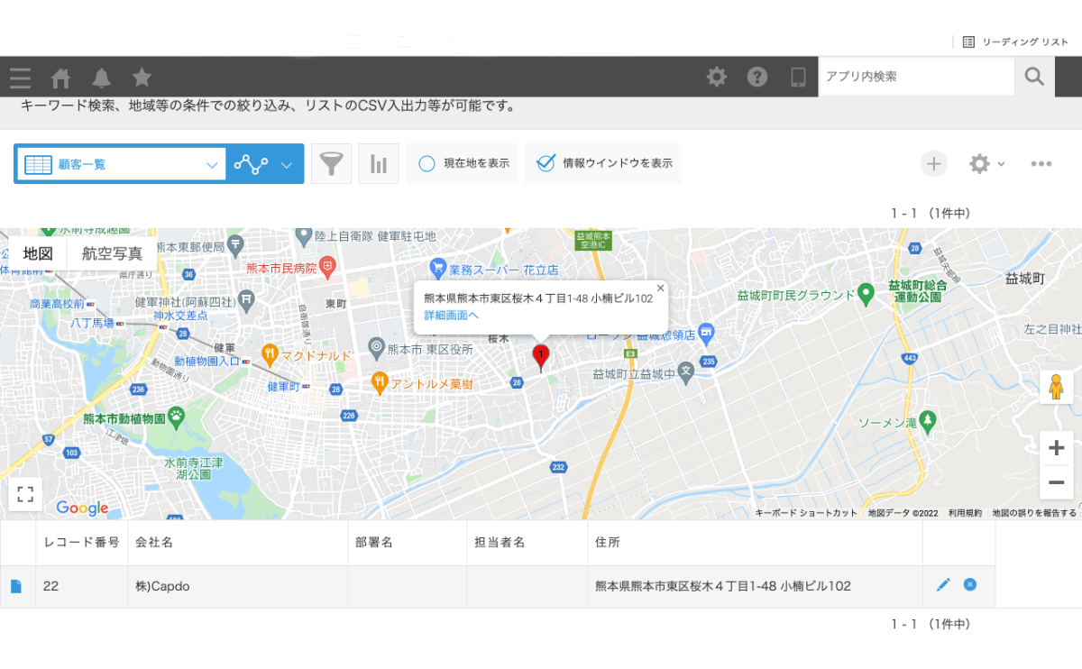This screenshot has width=1082, height=669.
Task: Open the app settings gear dropdown
Action: tap(986, 163)
